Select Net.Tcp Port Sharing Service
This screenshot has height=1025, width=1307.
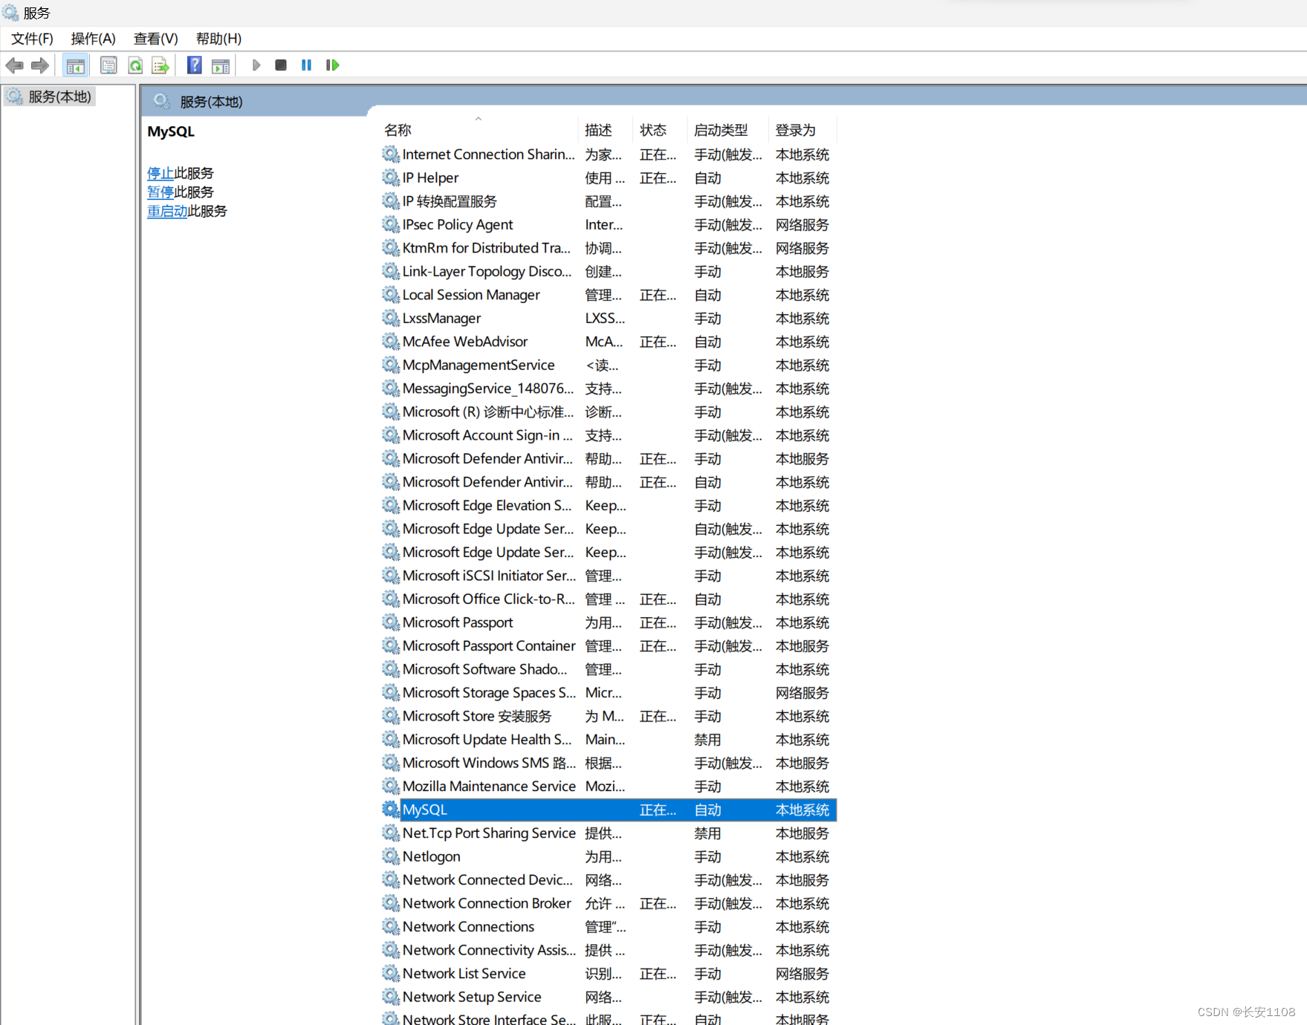tap(609, 833)
